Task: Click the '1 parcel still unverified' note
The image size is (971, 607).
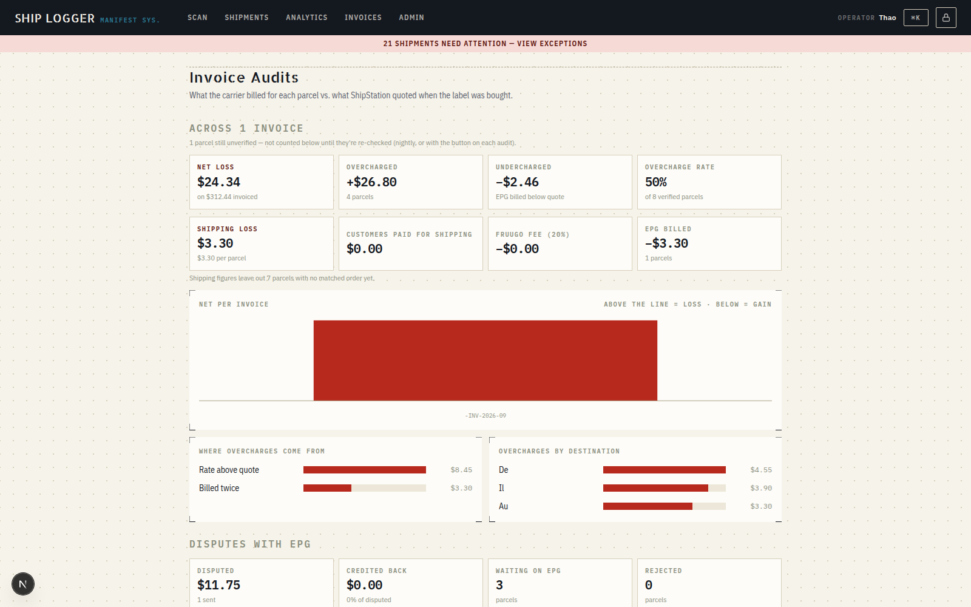Action: click(x=353, y=143)
